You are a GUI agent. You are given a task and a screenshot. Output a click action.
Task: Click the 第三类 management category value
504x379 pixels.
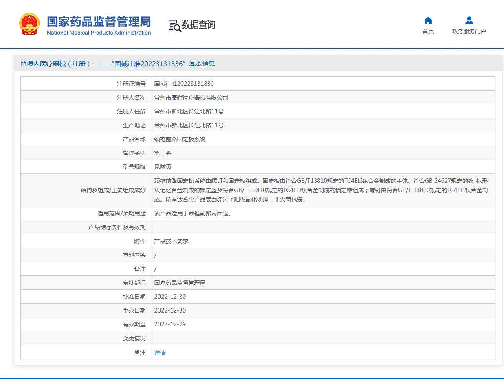click(163, 153)
